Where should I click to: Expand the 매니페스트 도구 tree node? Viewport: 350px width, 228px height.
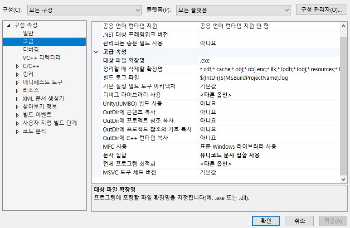(x=17, y=82)
